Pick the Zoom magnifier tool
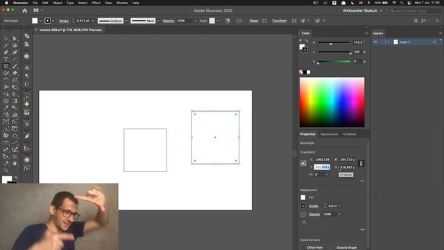The height and width of the screenshot is (250, 444). click(x=6, y=170)
